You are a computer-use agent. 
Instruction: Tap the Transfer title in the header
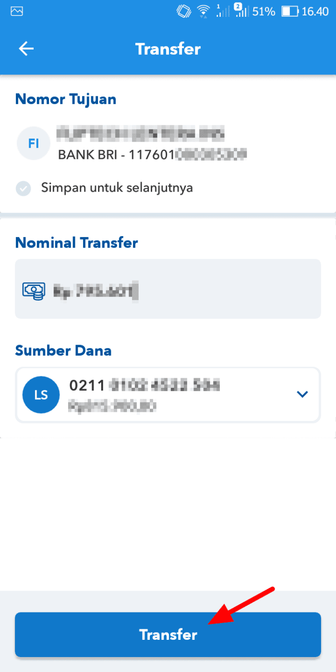pos(168,48)
